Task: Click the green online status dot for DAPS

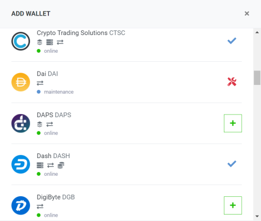Action: (x=39, y=133)
